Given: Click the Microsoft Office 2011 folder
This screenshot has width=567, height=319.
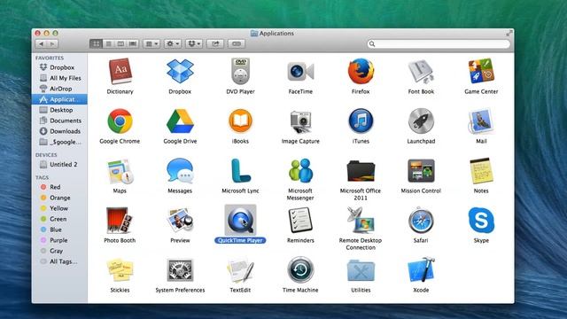Looking at the screenshot, I should [x=361, y=171].
